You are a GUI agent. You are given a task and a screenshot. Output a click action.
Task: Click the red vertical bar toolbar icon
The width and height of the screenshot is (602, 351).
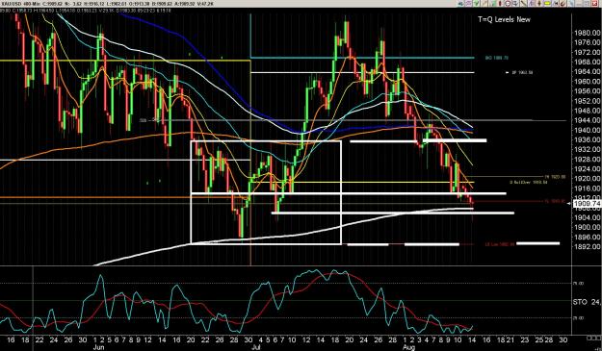(500, 4)
